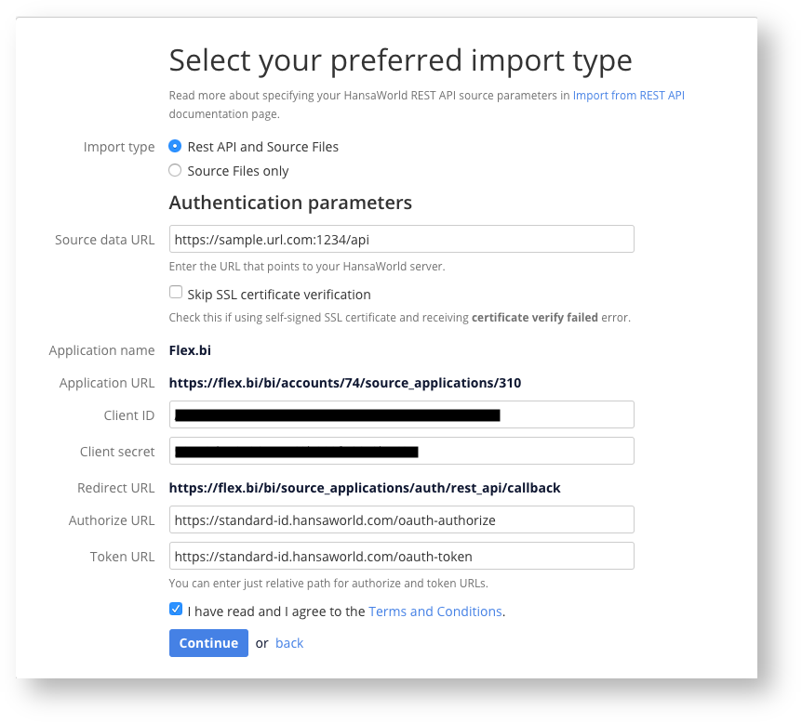Click the Flex.bi application name text
The image size is (802, 723).
(x=190, y=350)
